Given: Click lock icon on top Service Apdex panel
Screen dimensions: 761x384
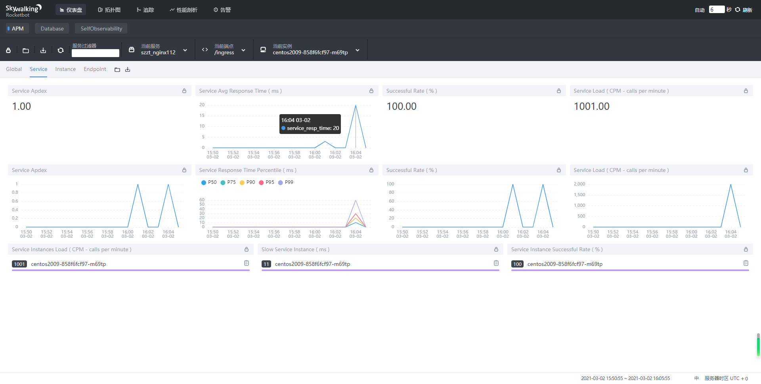Looking at the screenshot, I should (184, 91).
